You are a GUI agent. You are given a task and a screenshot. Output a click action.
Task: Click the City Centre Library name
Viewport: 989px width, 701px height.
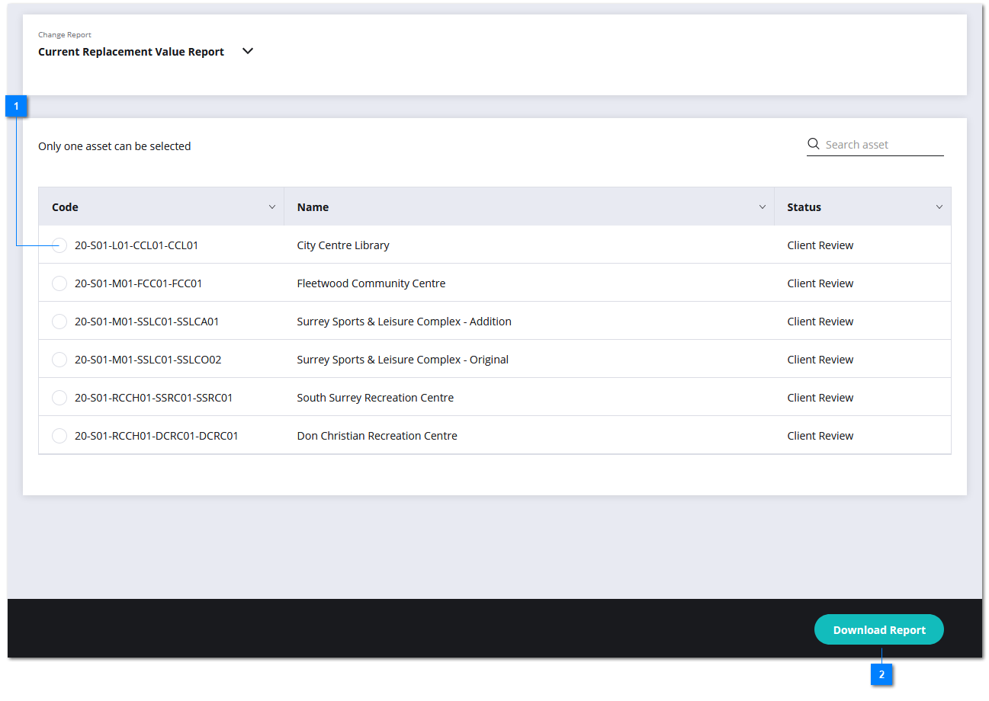[343, 245]
